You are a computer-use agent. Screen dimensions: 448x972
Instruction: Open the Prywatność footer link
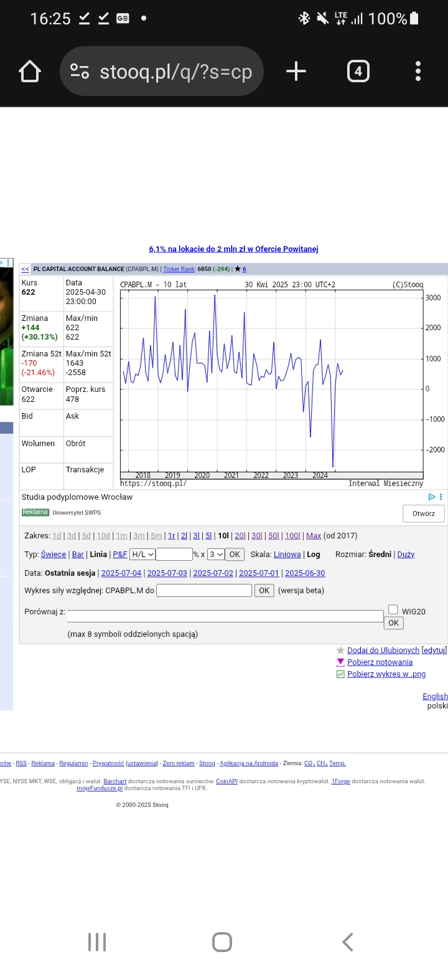pyautogui.click(x=108, y=763)
